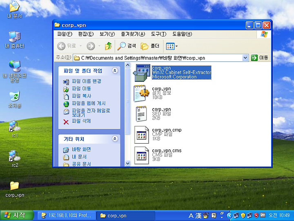Go to 내 문서 in other places

(x=79, y=157)
